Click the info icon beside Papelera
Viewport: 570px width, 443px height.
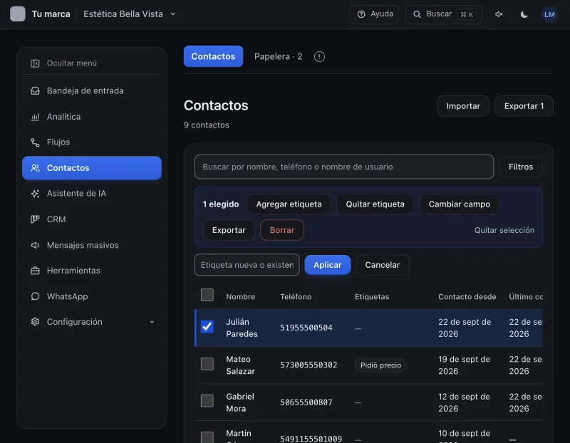(319, 57)
